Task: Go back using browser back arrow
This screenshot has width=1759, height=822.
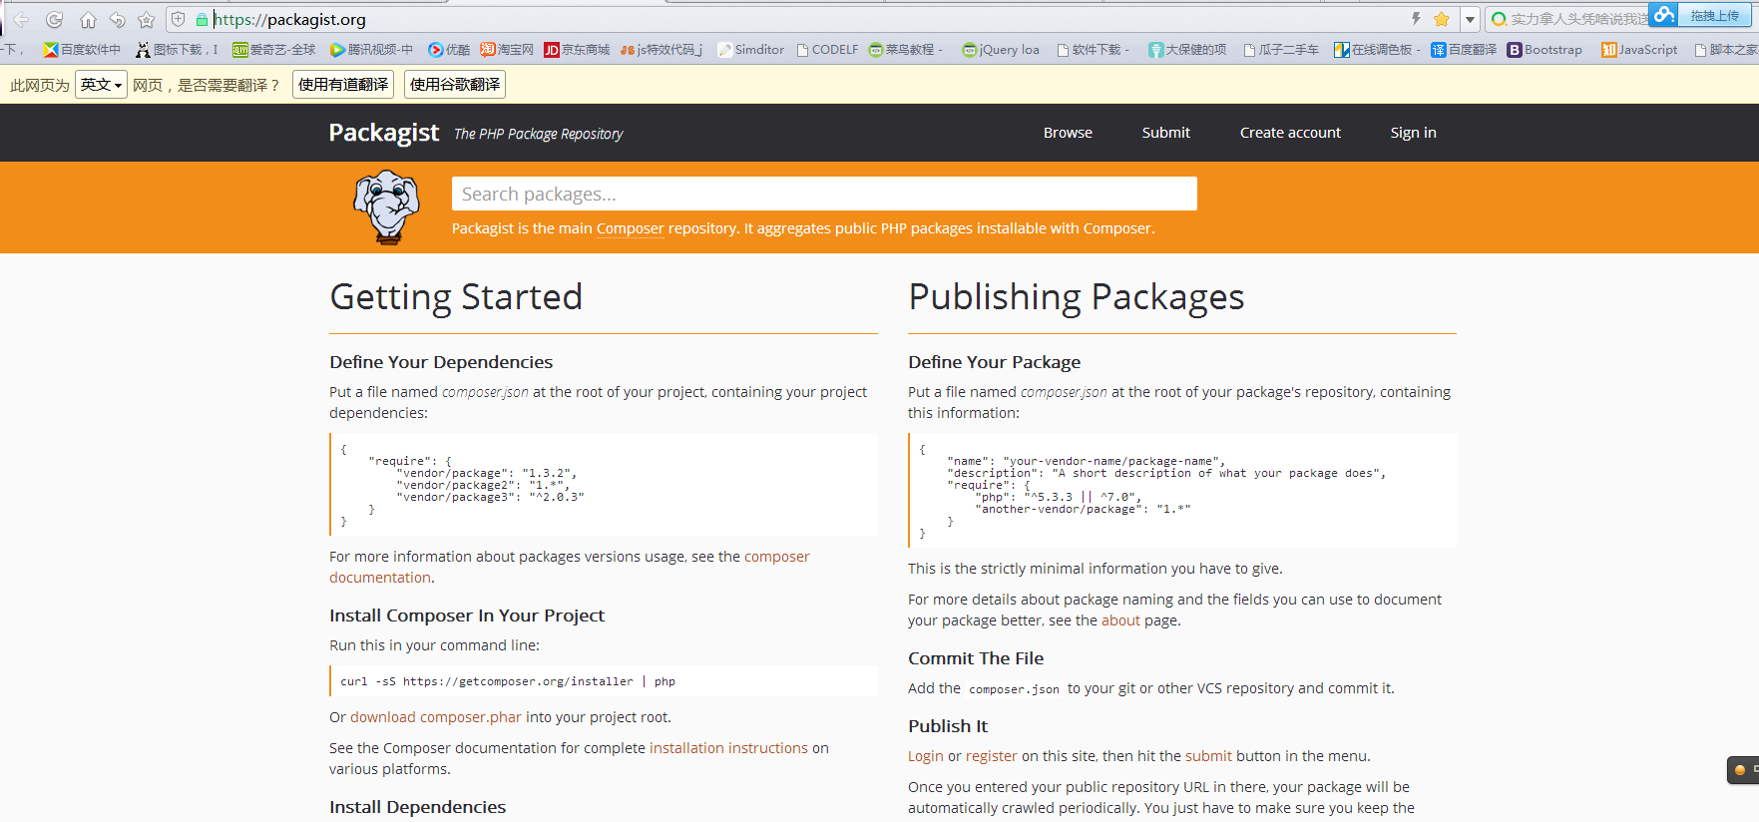Action: [21, 19]
